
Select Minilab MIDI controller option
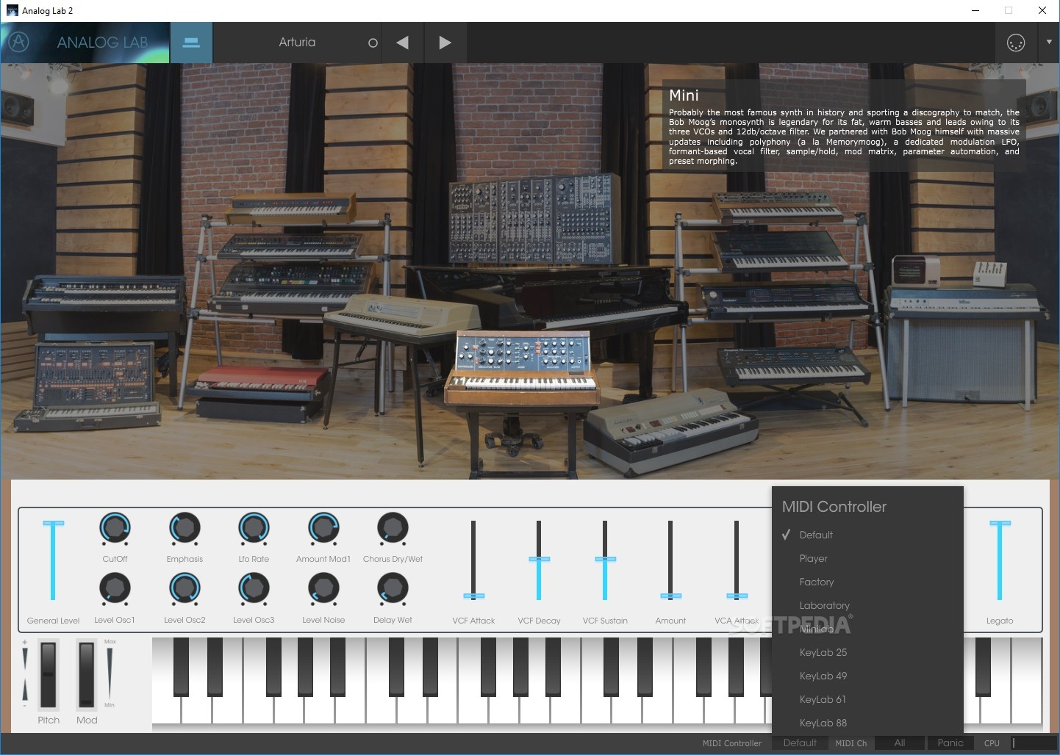(x=867, y=629)
